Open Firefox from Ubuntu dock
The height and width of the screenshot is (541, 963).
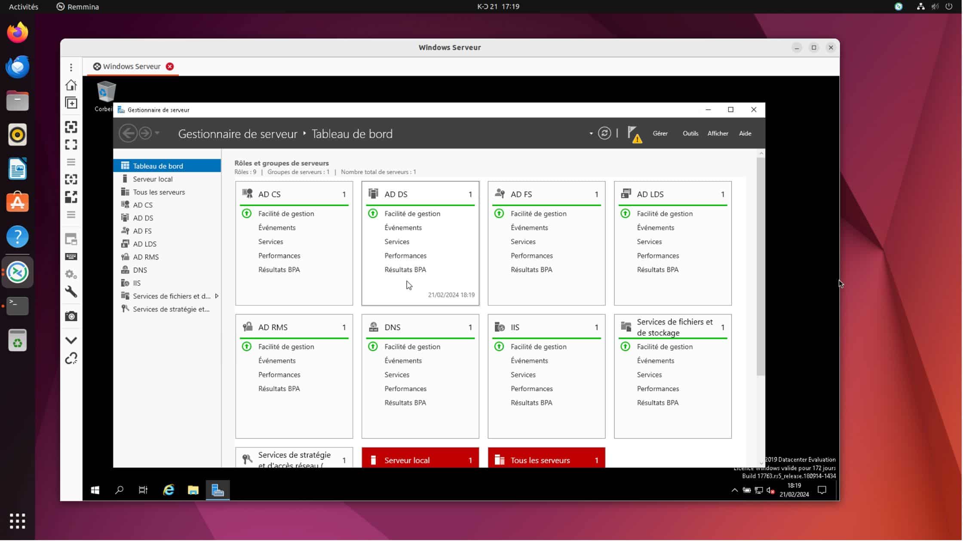[18, 33]
